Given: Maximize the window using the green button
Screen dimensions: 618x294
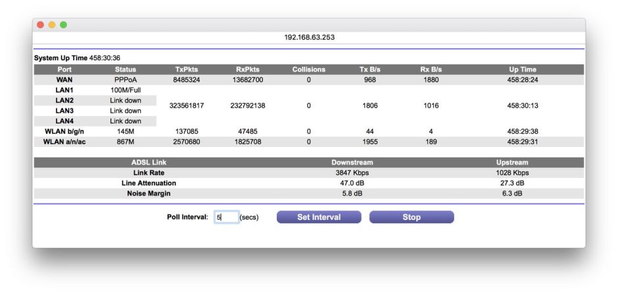Looking at the screenshot, I should (x=64, y=25).
